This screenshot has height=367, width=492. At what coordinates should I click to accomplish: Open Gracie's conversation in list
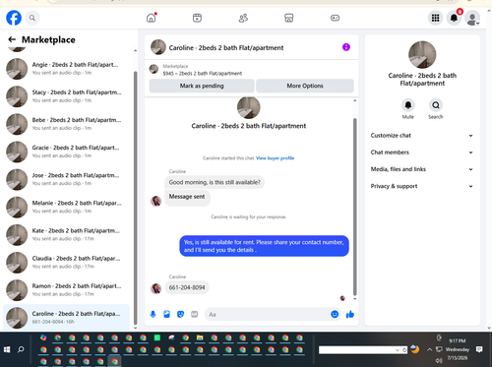(x=67, y=152)
